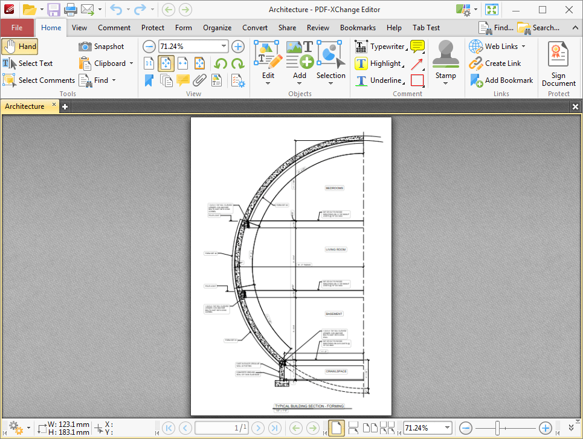This screenshot has width=583, height=439.
Task: Rotate the view counterclockwise
Action: pyautogui.click(x=219, y=63)
